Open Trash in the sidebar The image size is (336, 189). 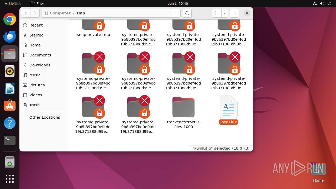44,105
